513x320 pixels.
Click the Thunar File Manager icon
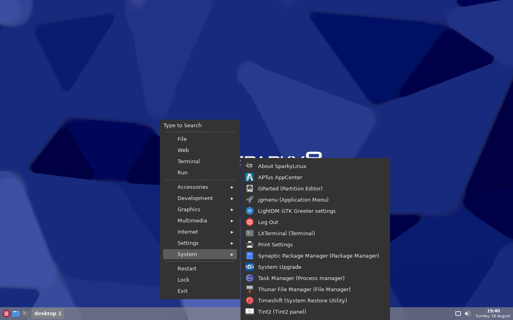tap(250, 289)
